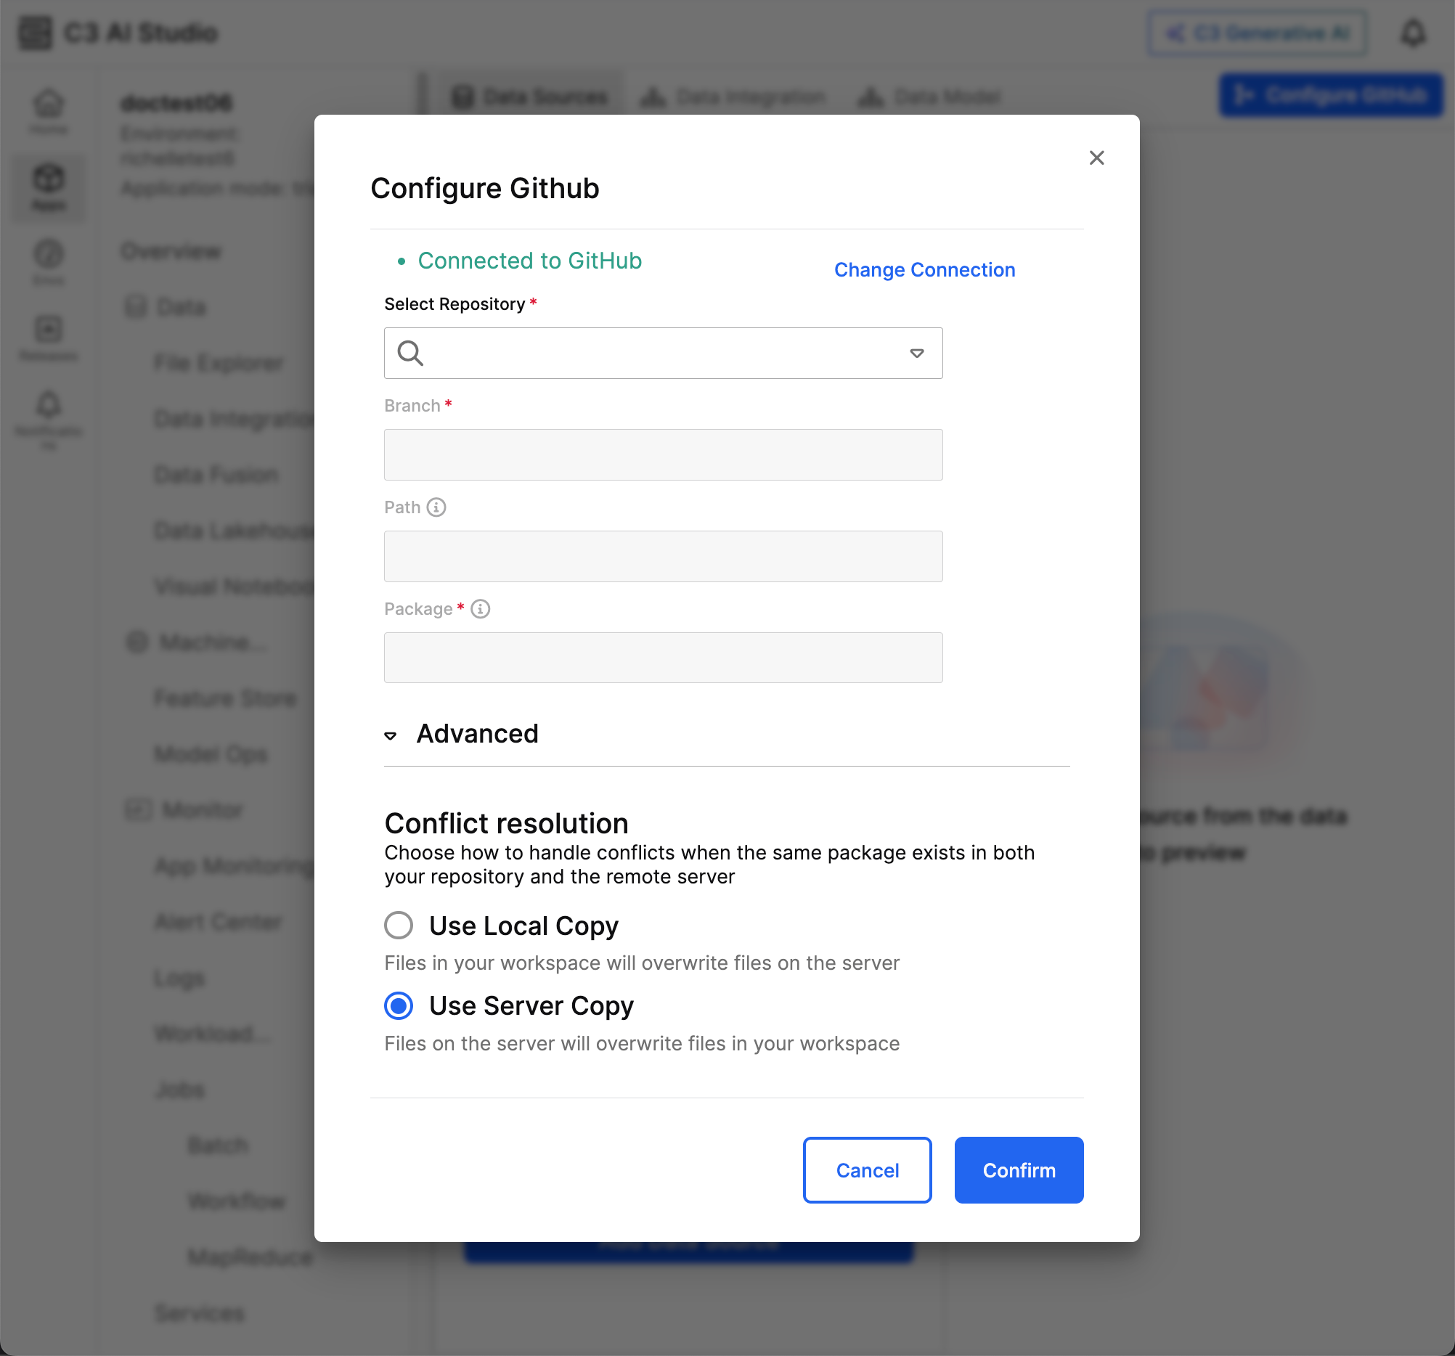Screen dimensions: 1455x1356
Task: Click the Home icon in left sidebar
Action: [x=49, y=106]
